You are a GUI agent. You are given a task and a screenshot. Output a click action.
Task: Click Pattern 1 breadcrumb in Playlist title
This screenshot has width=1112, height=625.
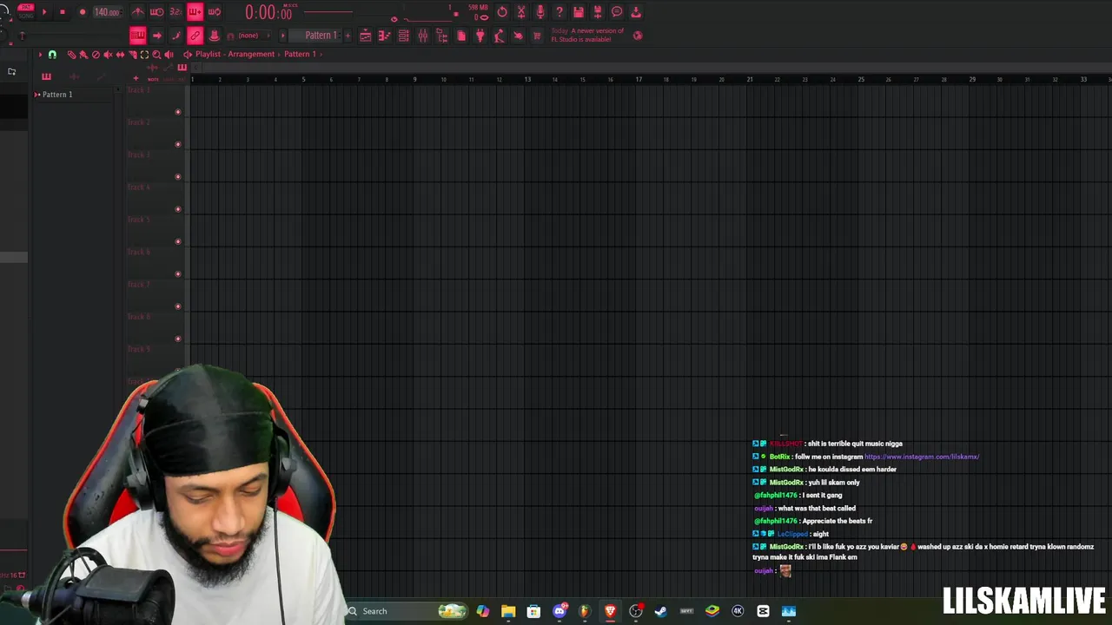[300, 54]
